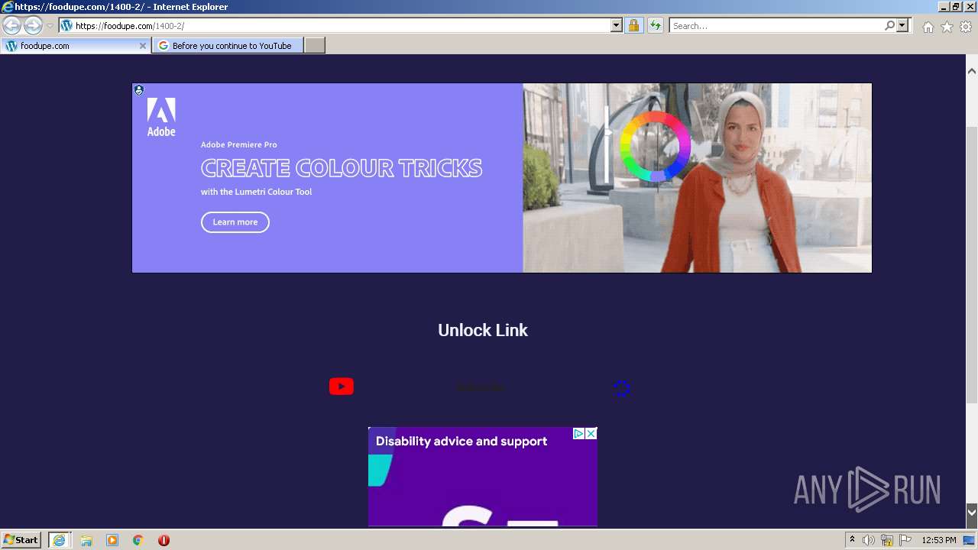Click the network tray icon

(887, 540)
